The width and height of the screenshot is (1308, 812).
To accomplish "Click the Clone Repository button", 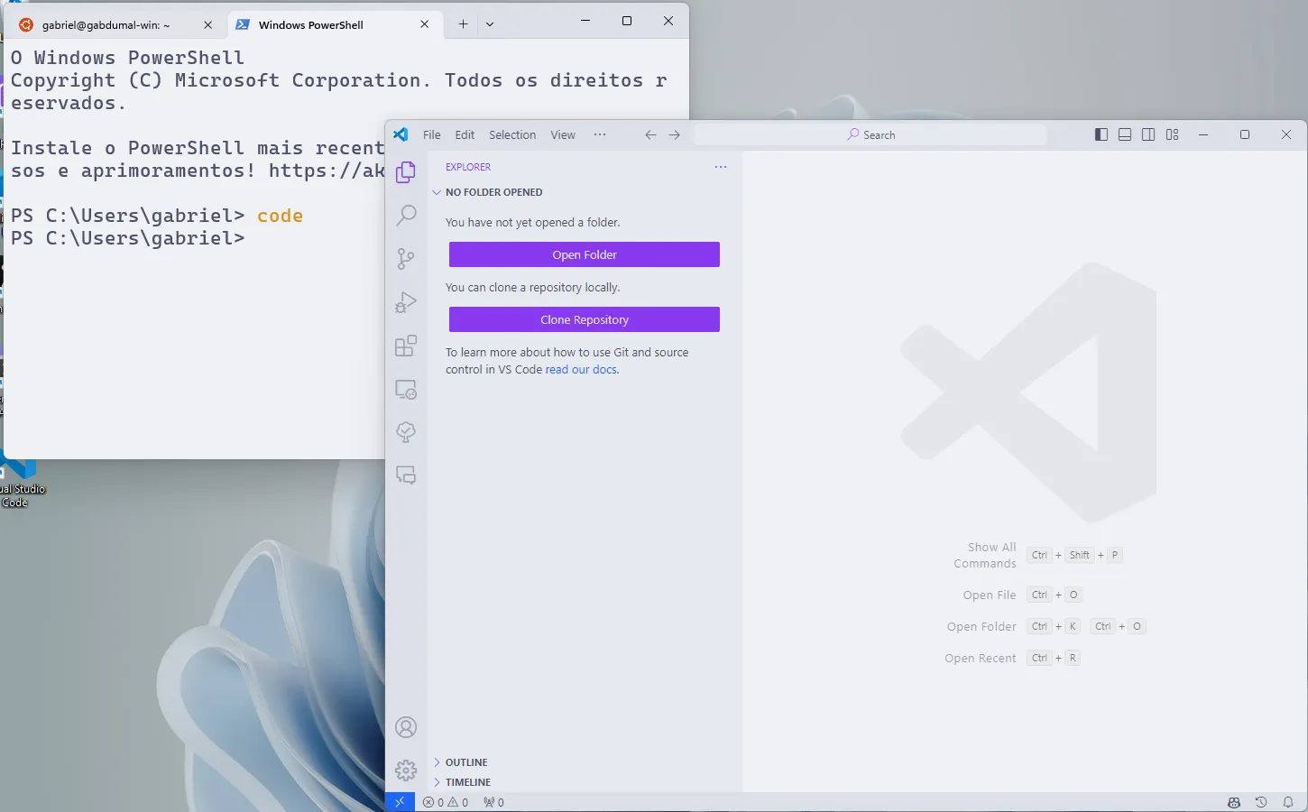I will click(585, 319).
